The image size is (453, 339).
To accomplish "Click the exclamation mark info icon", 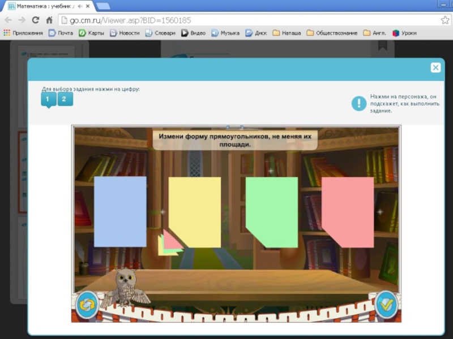I will pos(359,103).
